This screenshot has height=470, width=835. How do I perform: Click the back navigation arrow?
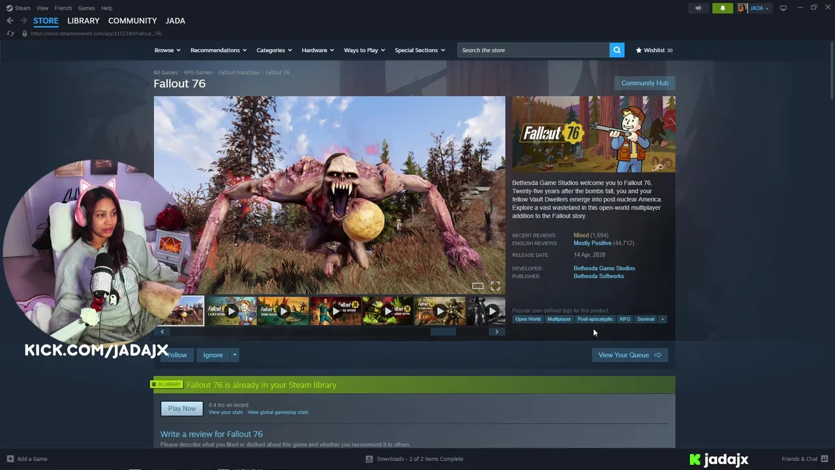coord(10,21)
